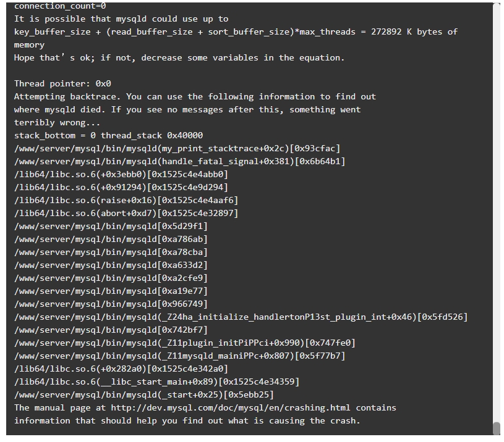The height and width of the screenshot is (442, 504).
Task: Click the ha_initialize_handlerton plugin line
Action: 241,317
